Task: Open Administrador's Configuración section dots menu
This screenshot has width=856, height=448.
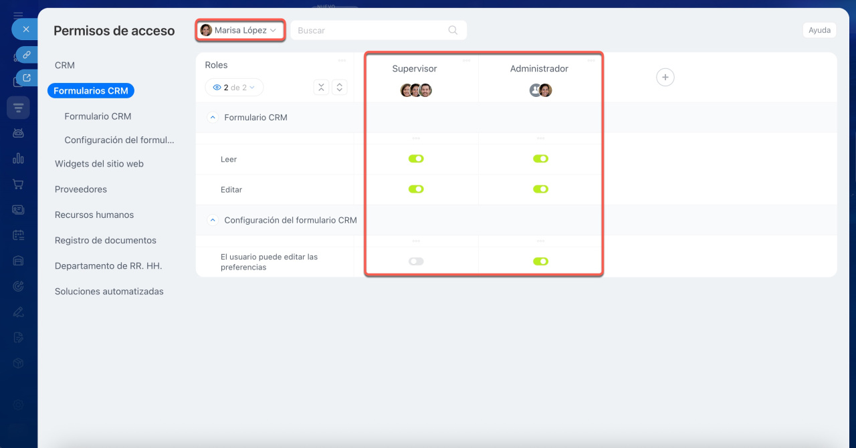Action: (x=540, y=241)
